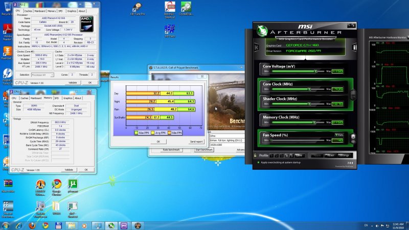This screenshot has height=230, width=409.
Task: Click Validate in the top CPU-Z window
Action: click(73, 83)
